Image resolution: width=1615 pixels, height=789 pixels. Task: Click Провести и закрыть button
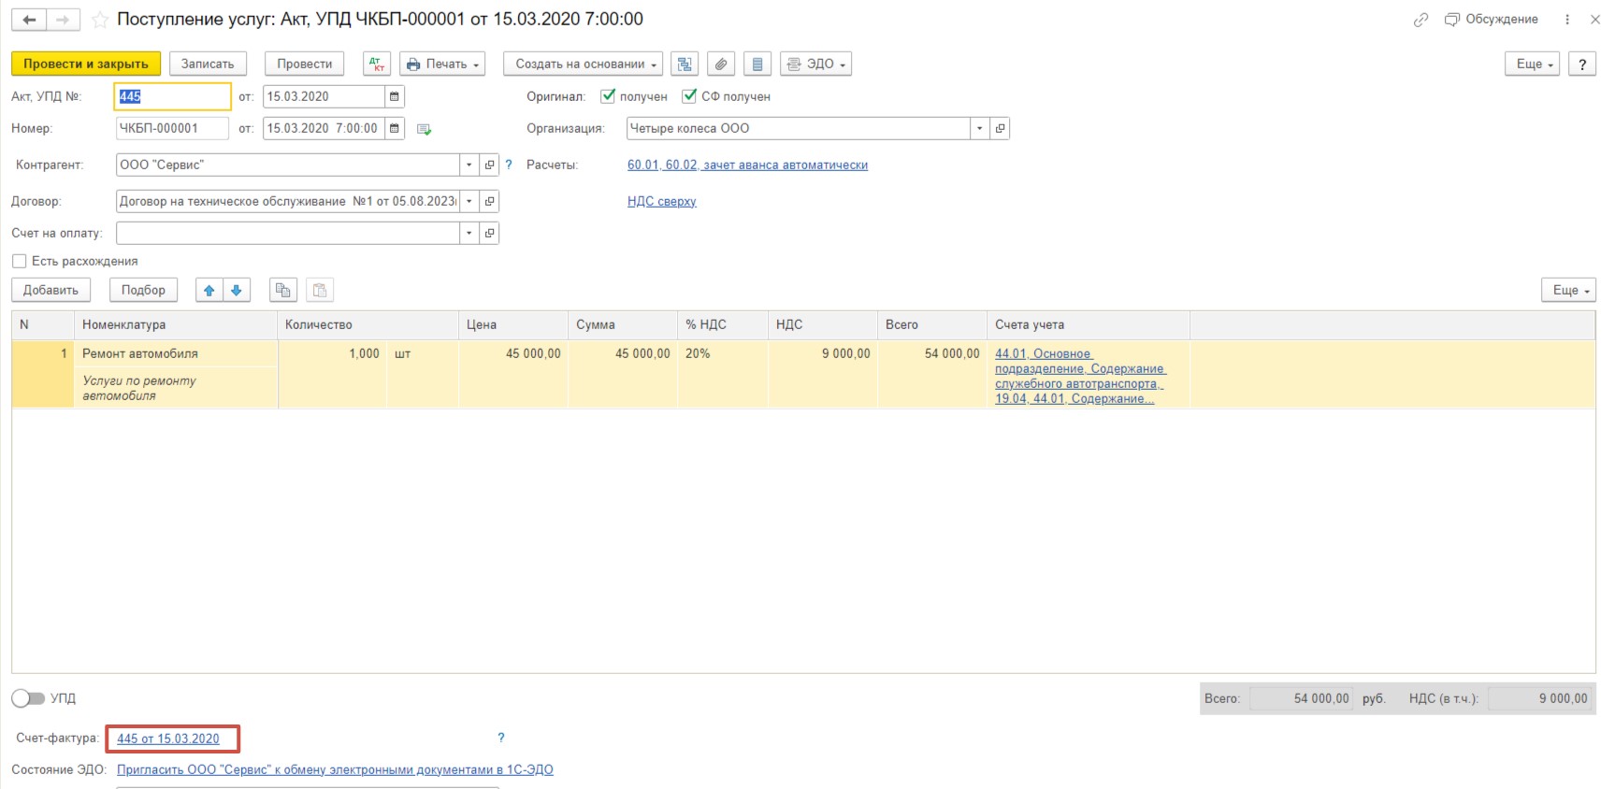pyautogui.click(x=86, y=64)
